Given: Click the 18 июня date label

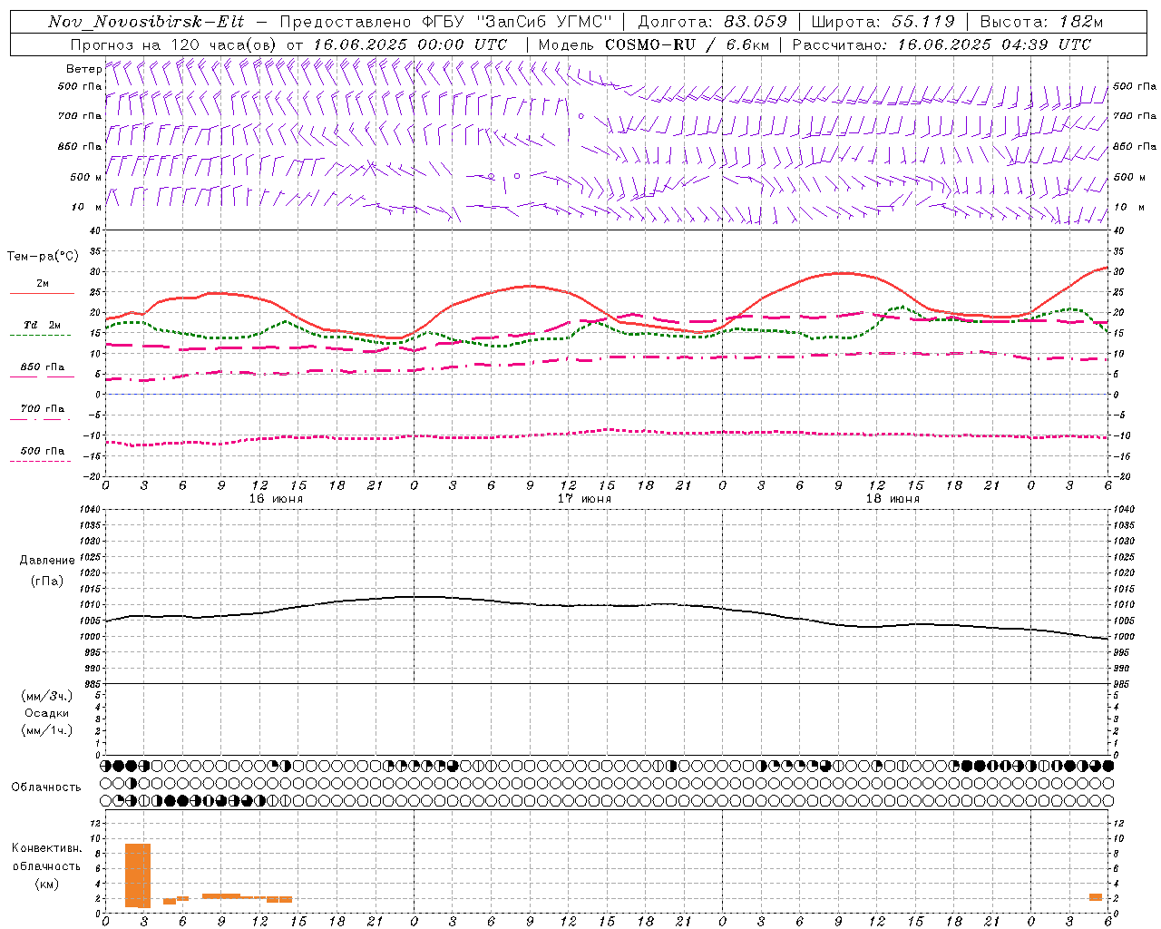Looking at the screenshot, I should 893,499.
